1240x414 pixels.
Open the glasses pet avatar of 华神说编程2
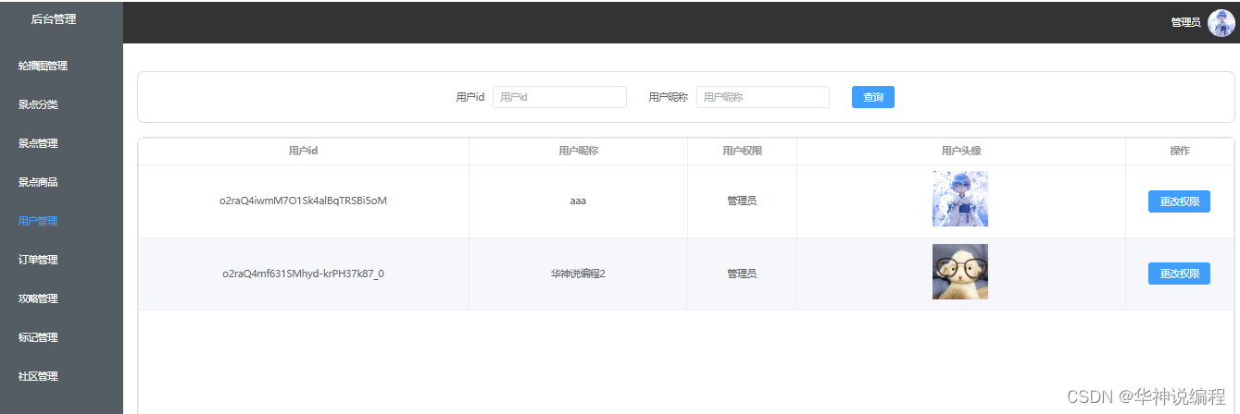point(960,272)
